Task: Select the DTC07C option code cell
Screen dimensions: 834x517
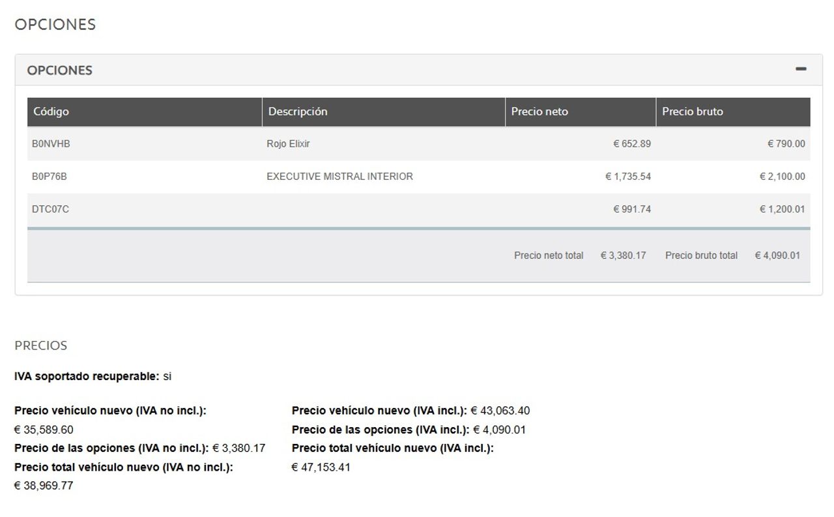Action: point(50,209)
